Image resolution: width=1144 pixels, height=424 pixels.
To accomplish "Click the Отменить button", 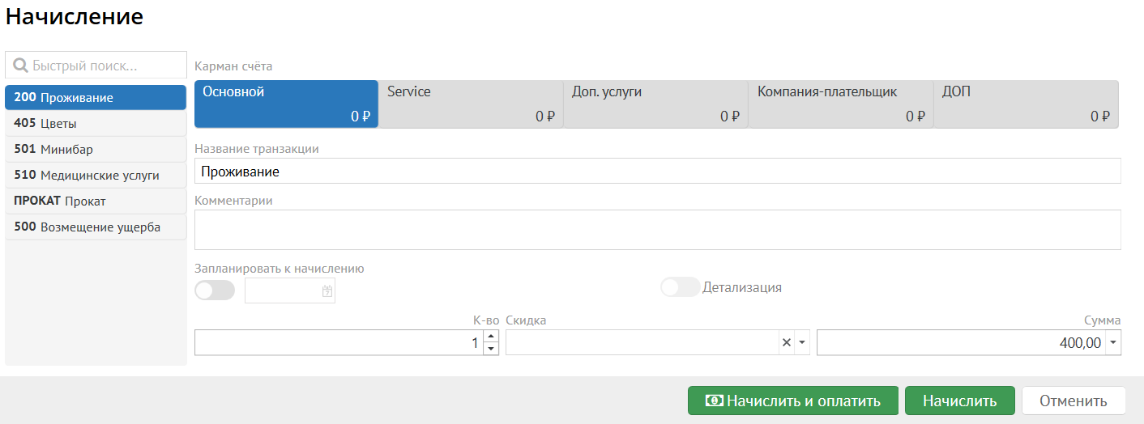I will pos(1074,401).
